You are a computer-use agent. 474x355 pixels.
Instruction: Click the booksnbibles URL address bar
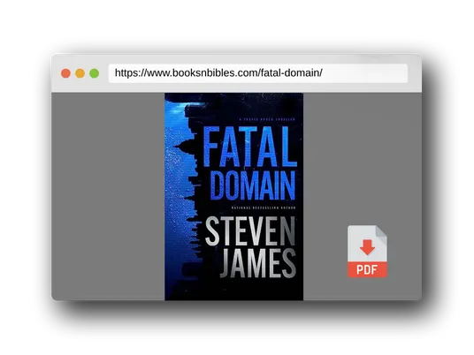(258, 73)
